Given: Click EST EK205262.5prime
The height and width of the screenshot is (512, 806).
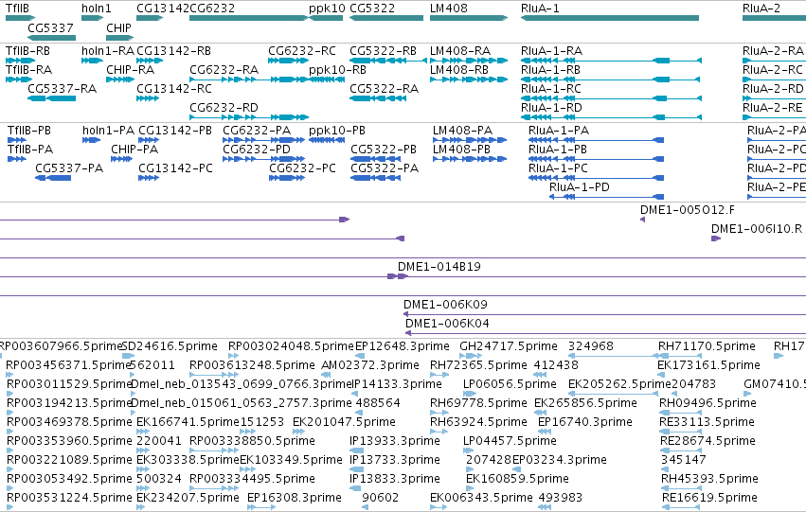Looking at the screenshot, I should tap(613, 394).
